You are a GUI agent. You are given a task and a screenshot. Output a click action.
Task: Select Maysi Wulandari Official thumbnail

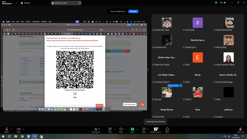point(228,58)
